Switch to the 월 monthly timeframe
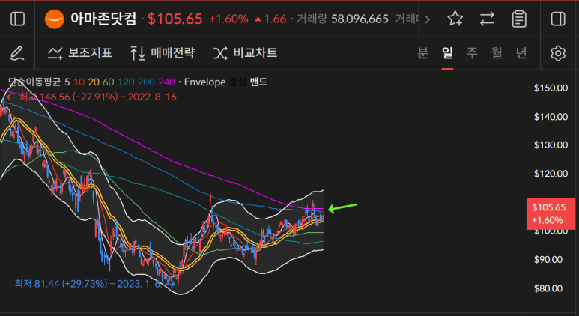The image size is (579, 316). (x=497, y=53)
